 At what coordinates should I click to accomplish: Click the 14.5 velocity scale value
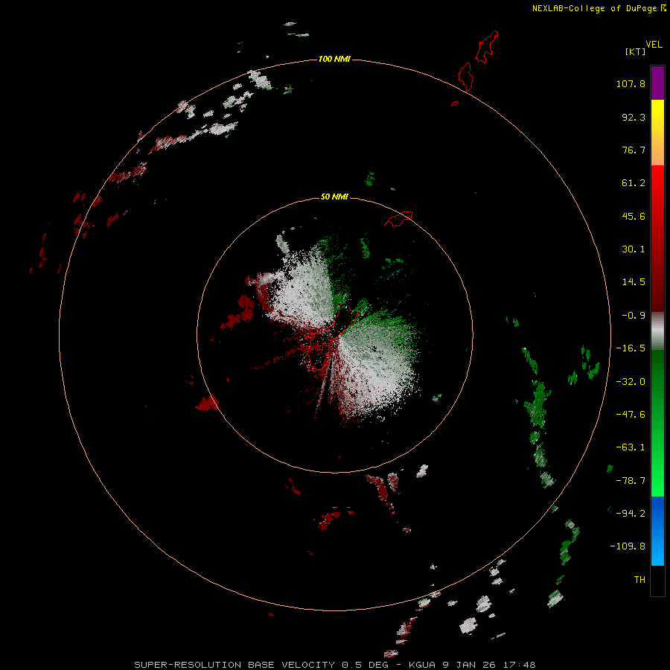634,282
